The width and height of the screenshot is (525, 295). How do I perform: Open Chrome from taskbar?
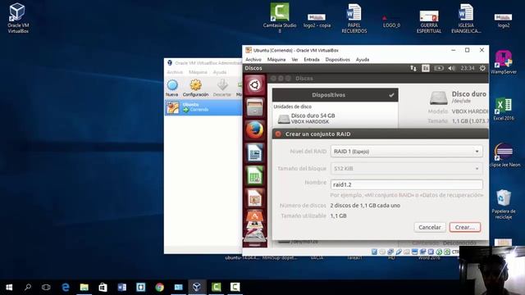tap(160, 287)
